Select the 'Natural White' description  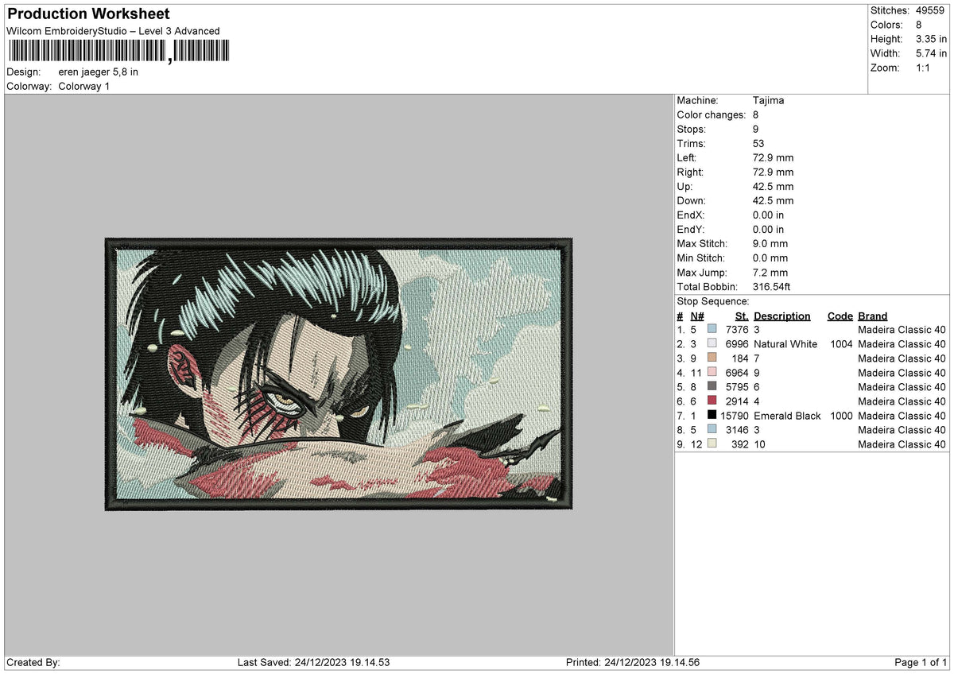click(785, 343)
